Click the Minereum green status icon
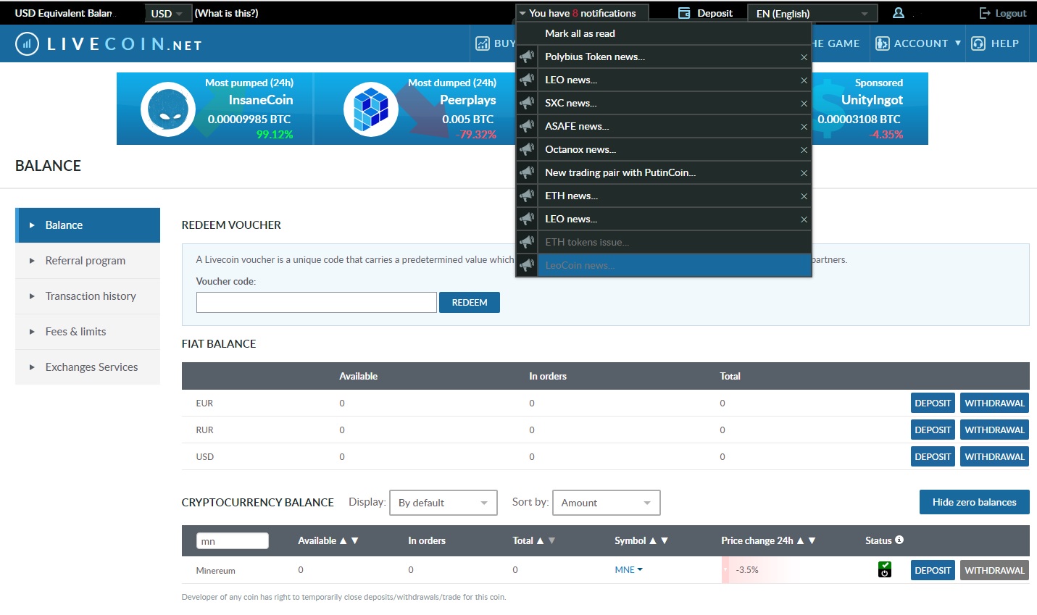 pos(885,569)
